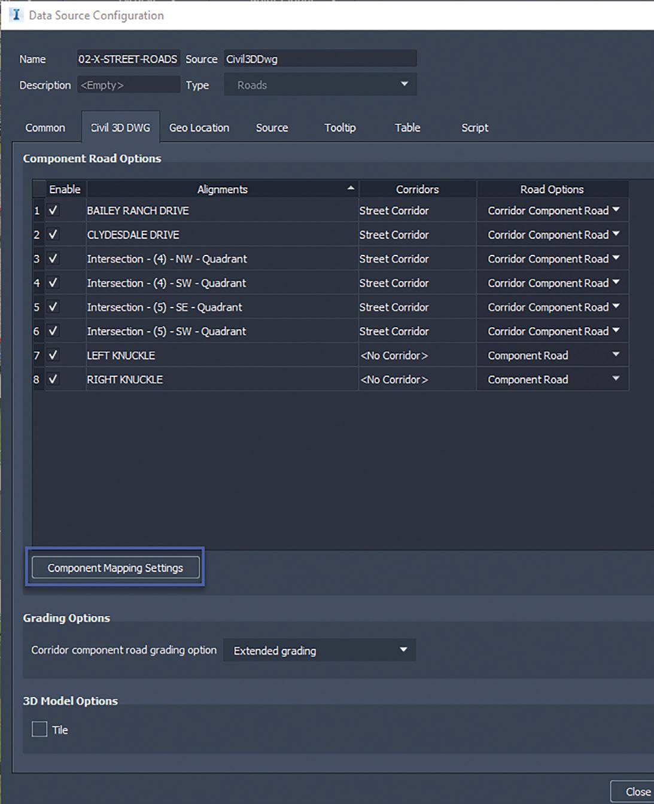The width and height of the screenshot is (654, 804).
Task: Go to the Source tab
Action: [x=272, y=127]
